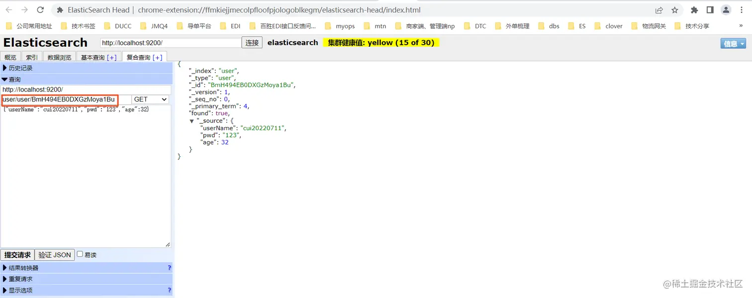Viewport: 752px width, 298px height.
Task: Collapse the _source node in JSON result
Action: click(x=191, y=121)
